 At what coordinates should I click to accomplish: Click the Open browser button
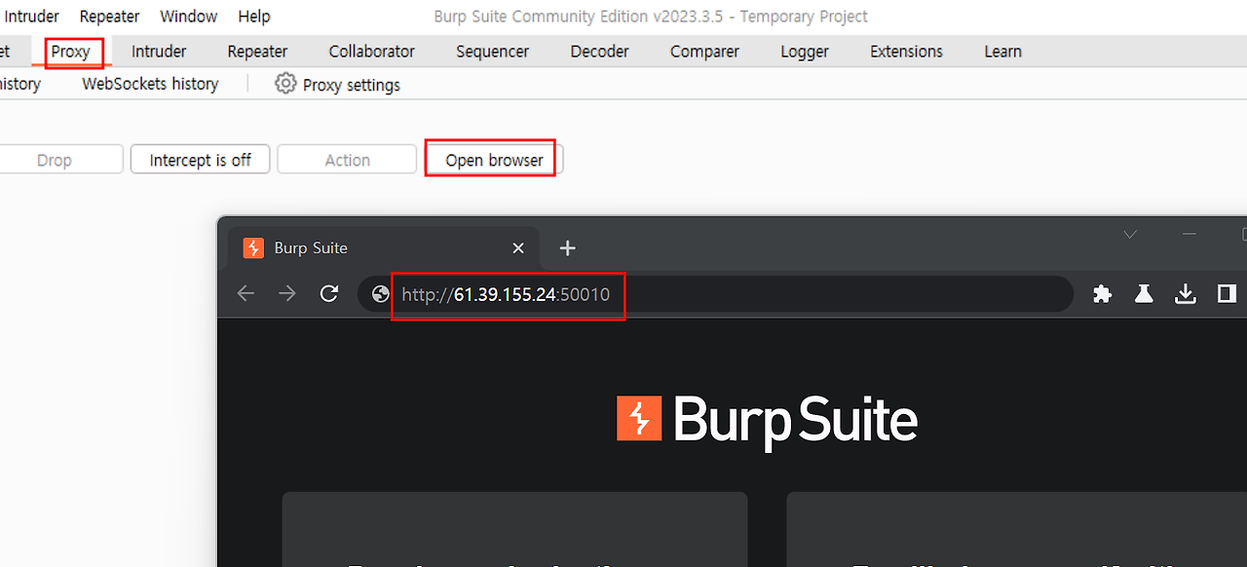coord(494,160)
